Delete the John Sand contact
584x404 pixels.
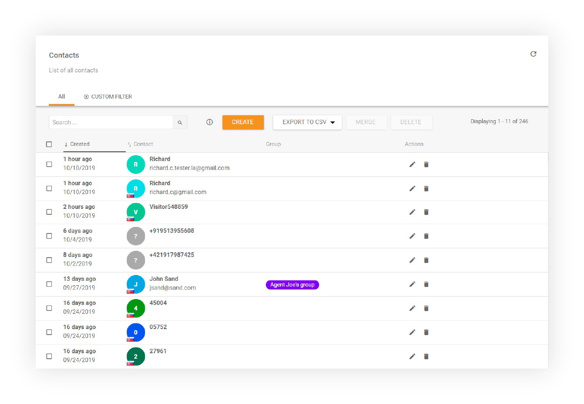click(x=426, y=284)
